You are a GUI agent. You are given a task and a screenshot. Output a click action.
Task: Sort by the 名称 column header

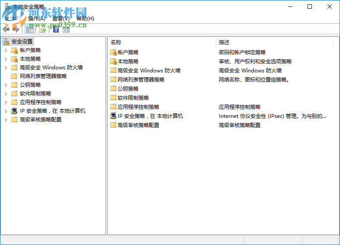point(162,42)
